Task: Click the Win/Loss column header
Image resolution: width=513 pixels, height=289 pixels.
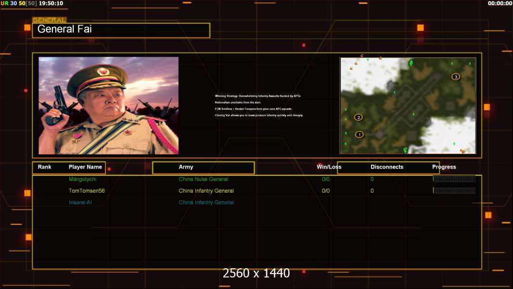Action: click(x=329, y=167)
